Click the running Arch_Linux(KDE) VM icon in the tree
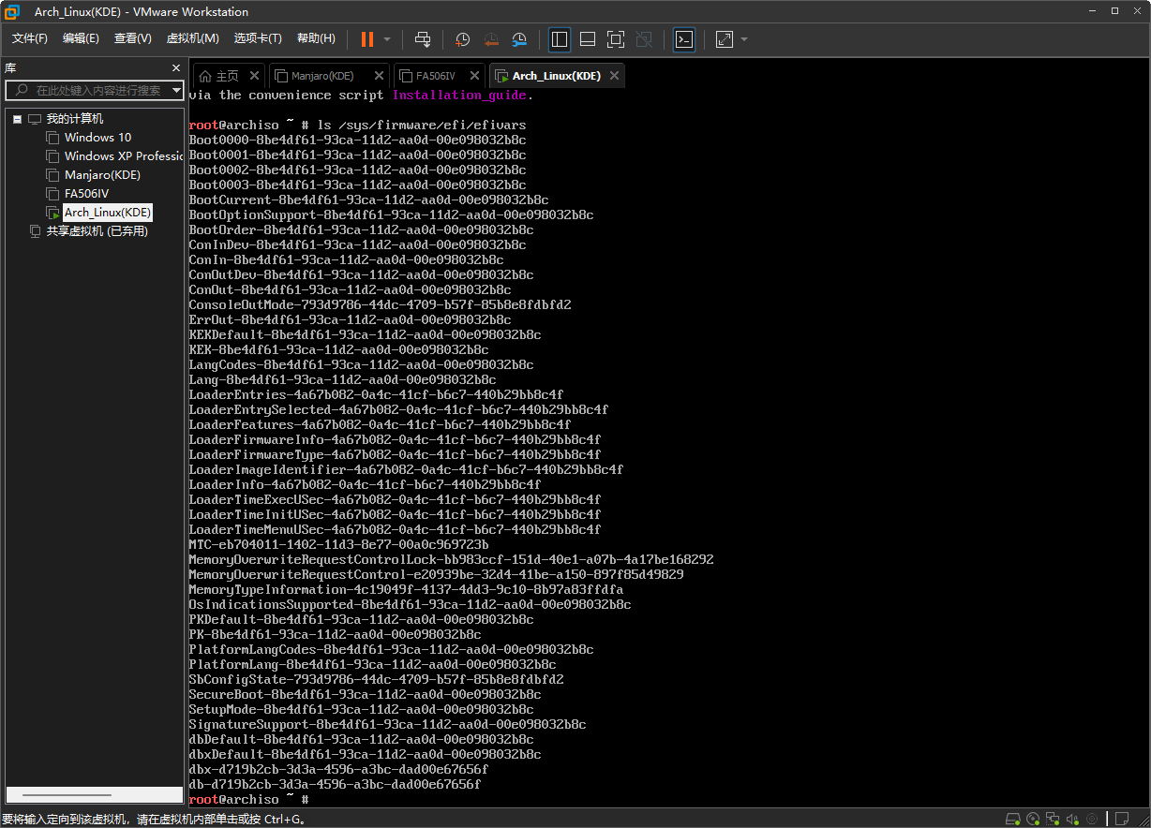The image size is (1151, 828). (52, 213)
